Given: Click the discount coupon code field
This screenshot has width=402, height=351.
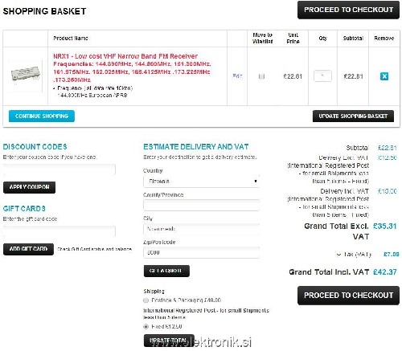Looking at the screenshot, I should (x=59, y=169).
